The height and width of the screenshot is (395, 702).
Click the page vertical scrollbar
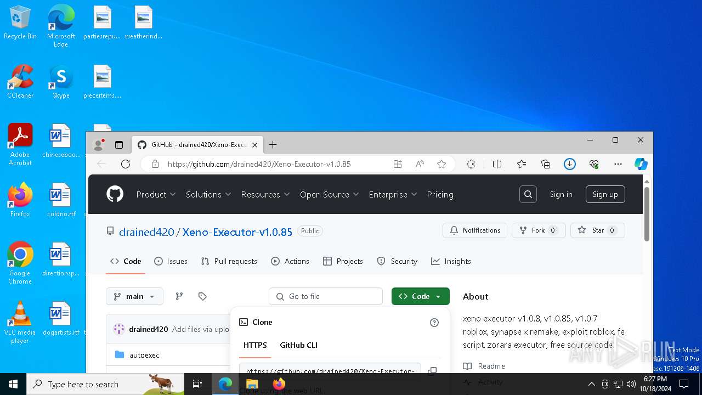click(647, 214)
